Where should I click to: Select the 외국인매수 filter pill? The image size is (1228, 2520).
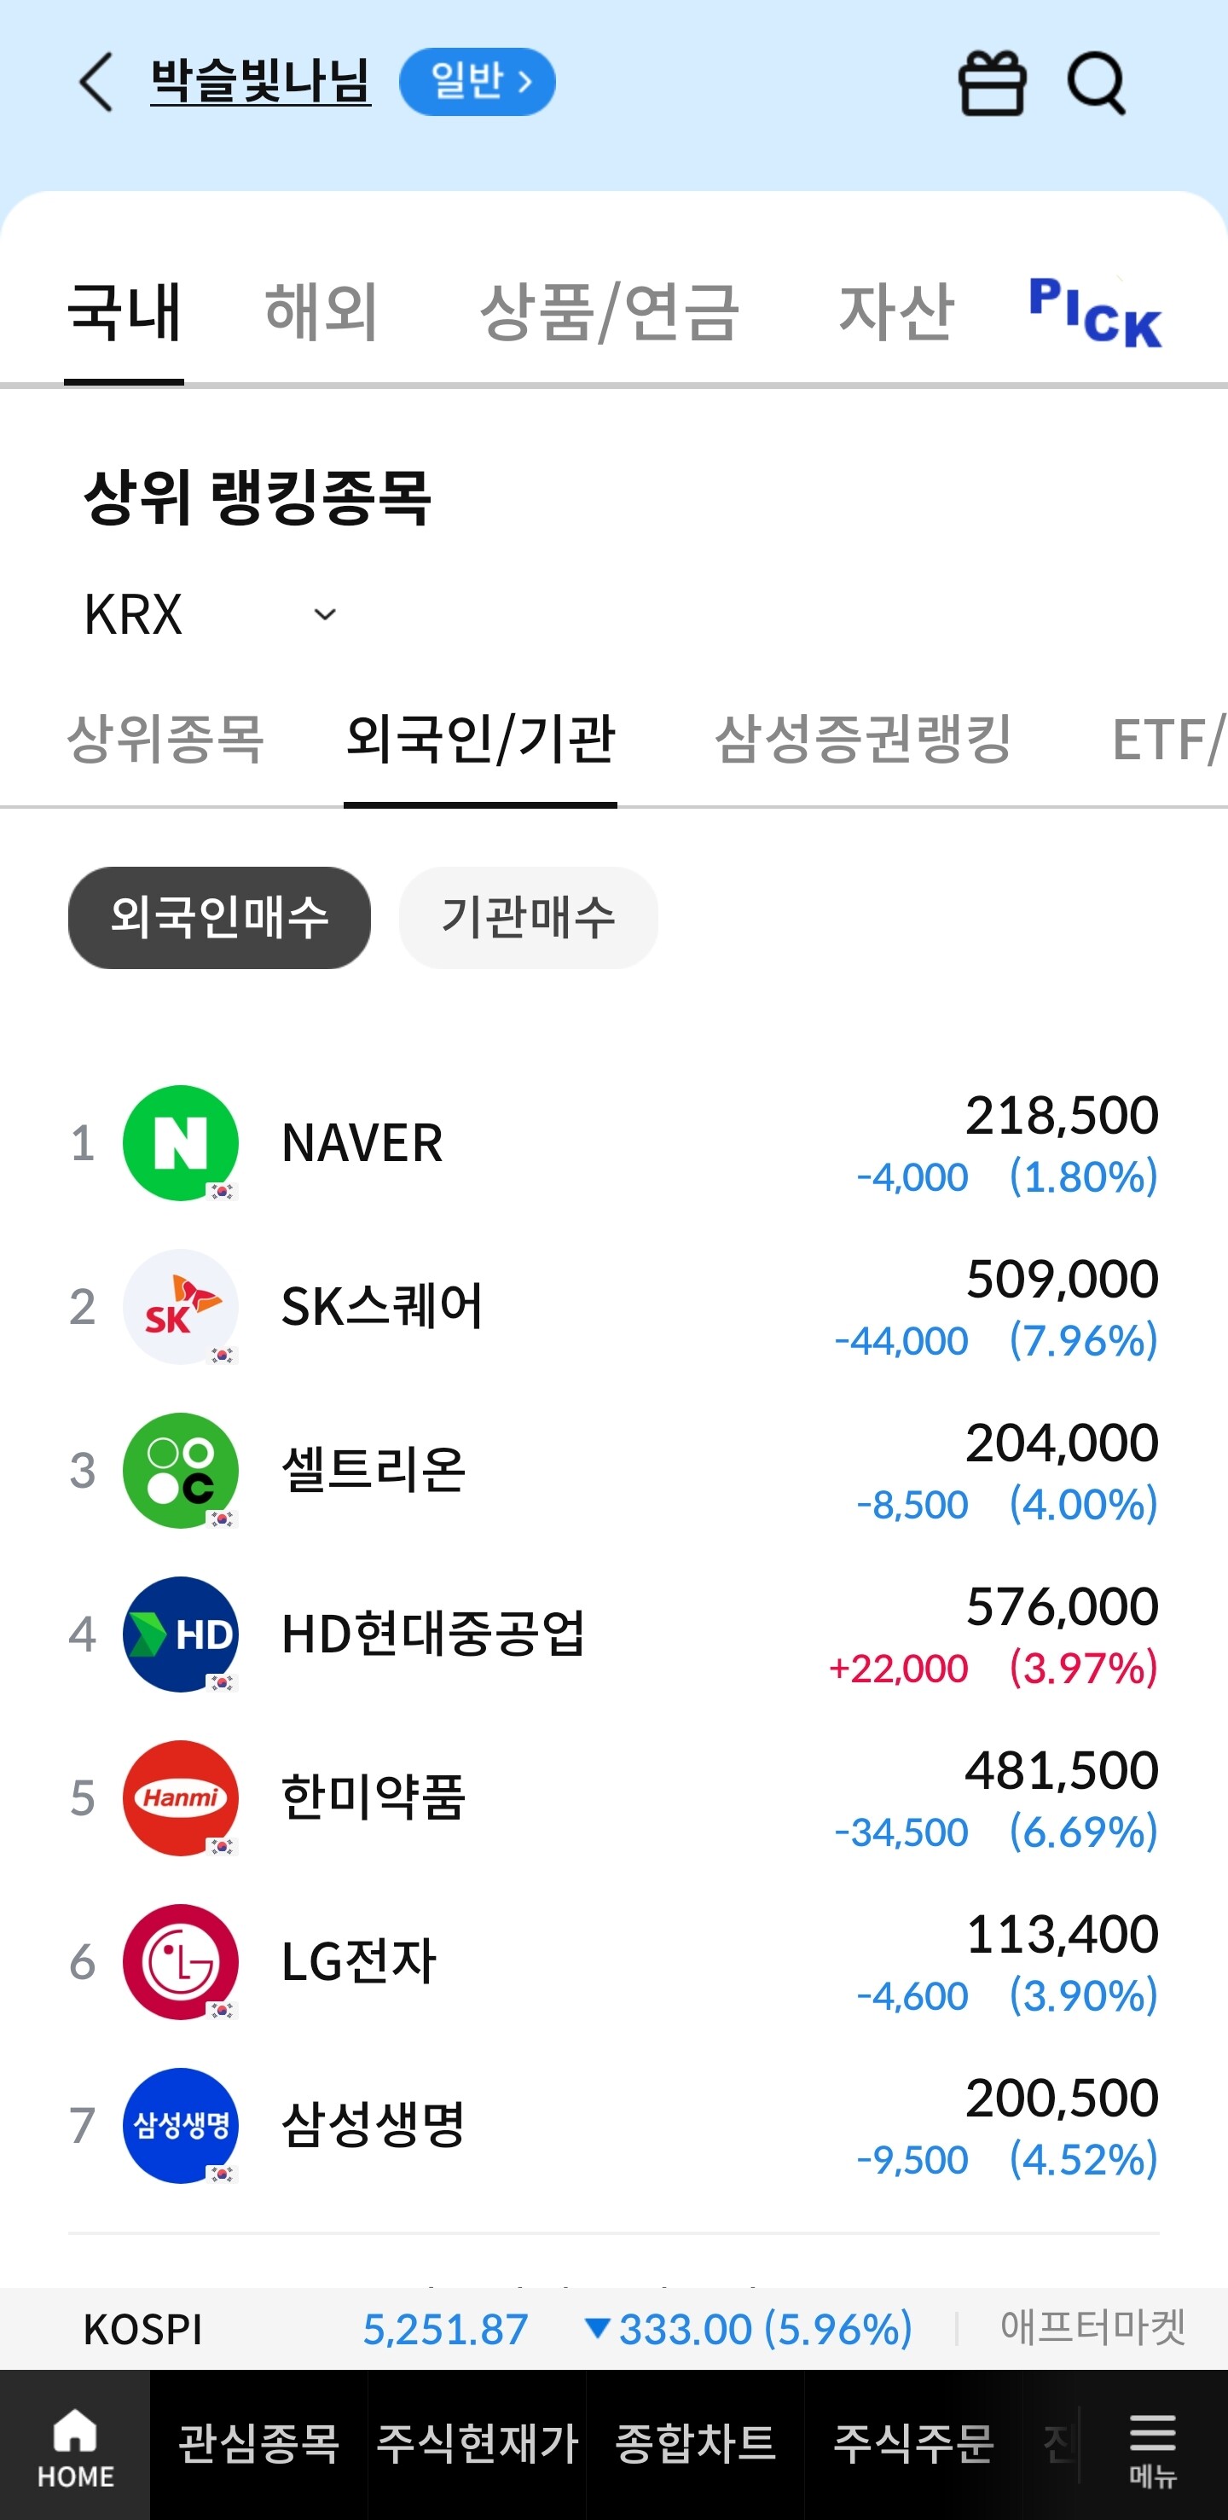pos(219,918)
